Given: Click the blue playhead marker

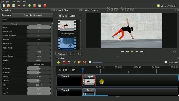Looking at the screenshot, I should [x=83, y=70].
